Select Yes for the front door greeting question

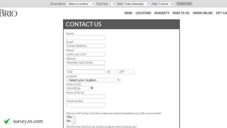[69, 117]
